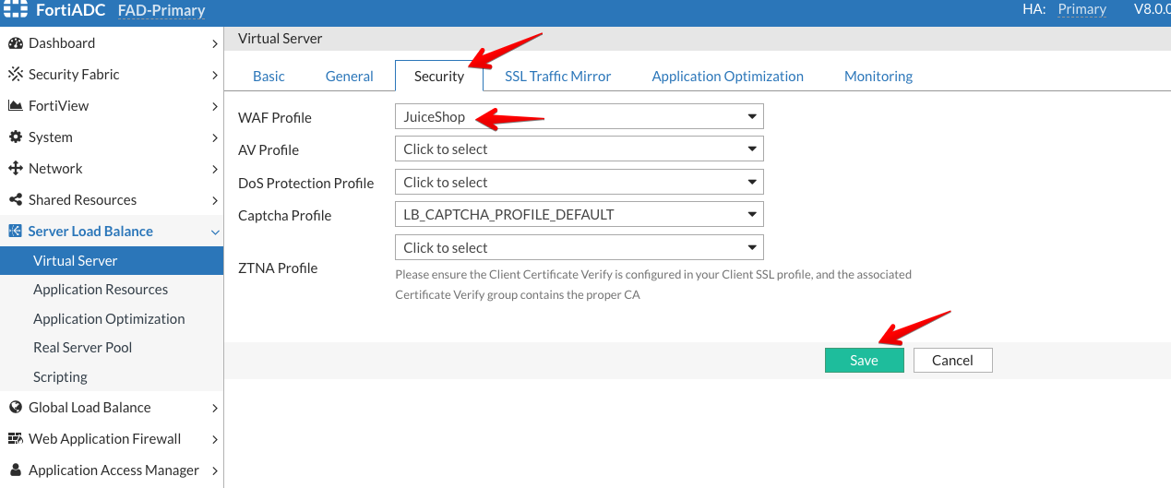This screenshot has height=488, width=1171.
Task: Open Real Server Pool in sidebar
Action: click(x=82, y=348)
